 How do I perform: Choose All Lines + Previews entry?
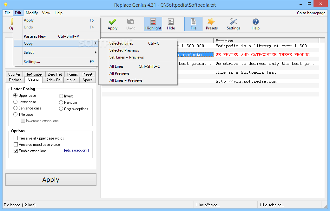(x=138, y=80)
